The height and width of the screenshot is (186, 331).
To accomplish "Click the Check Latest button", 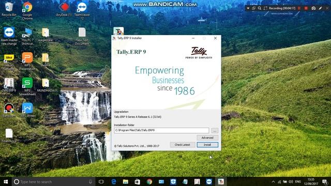I will pyautogui.click(x=182, y=145).
